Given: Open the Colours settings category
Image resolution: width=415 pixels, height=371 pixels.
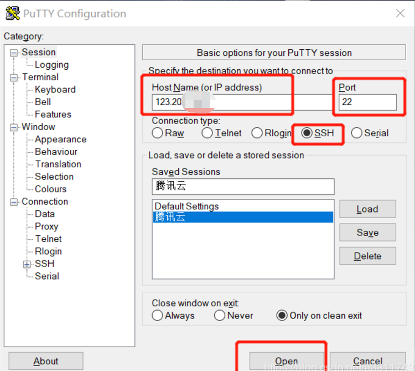Looking at the screenshot, I should click(x=50, y=189).
